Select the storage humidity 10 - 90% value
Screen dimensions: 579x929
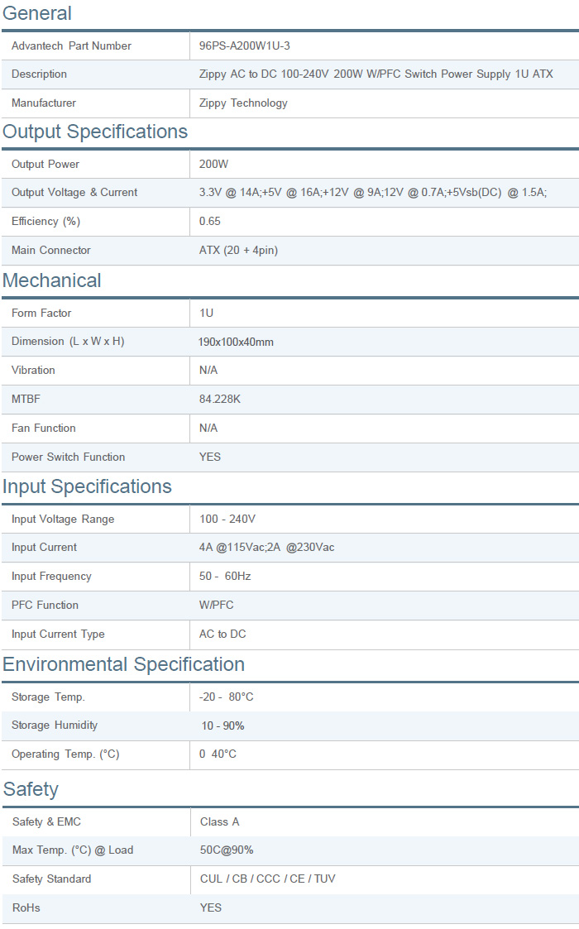pos(223,726)
